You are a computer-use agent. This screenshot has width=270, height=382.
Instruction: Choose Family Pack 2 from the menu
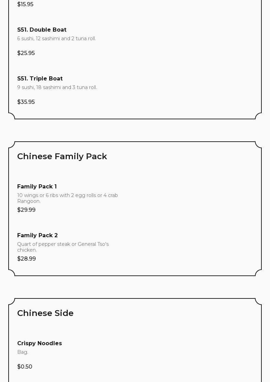tap(37, 236)
